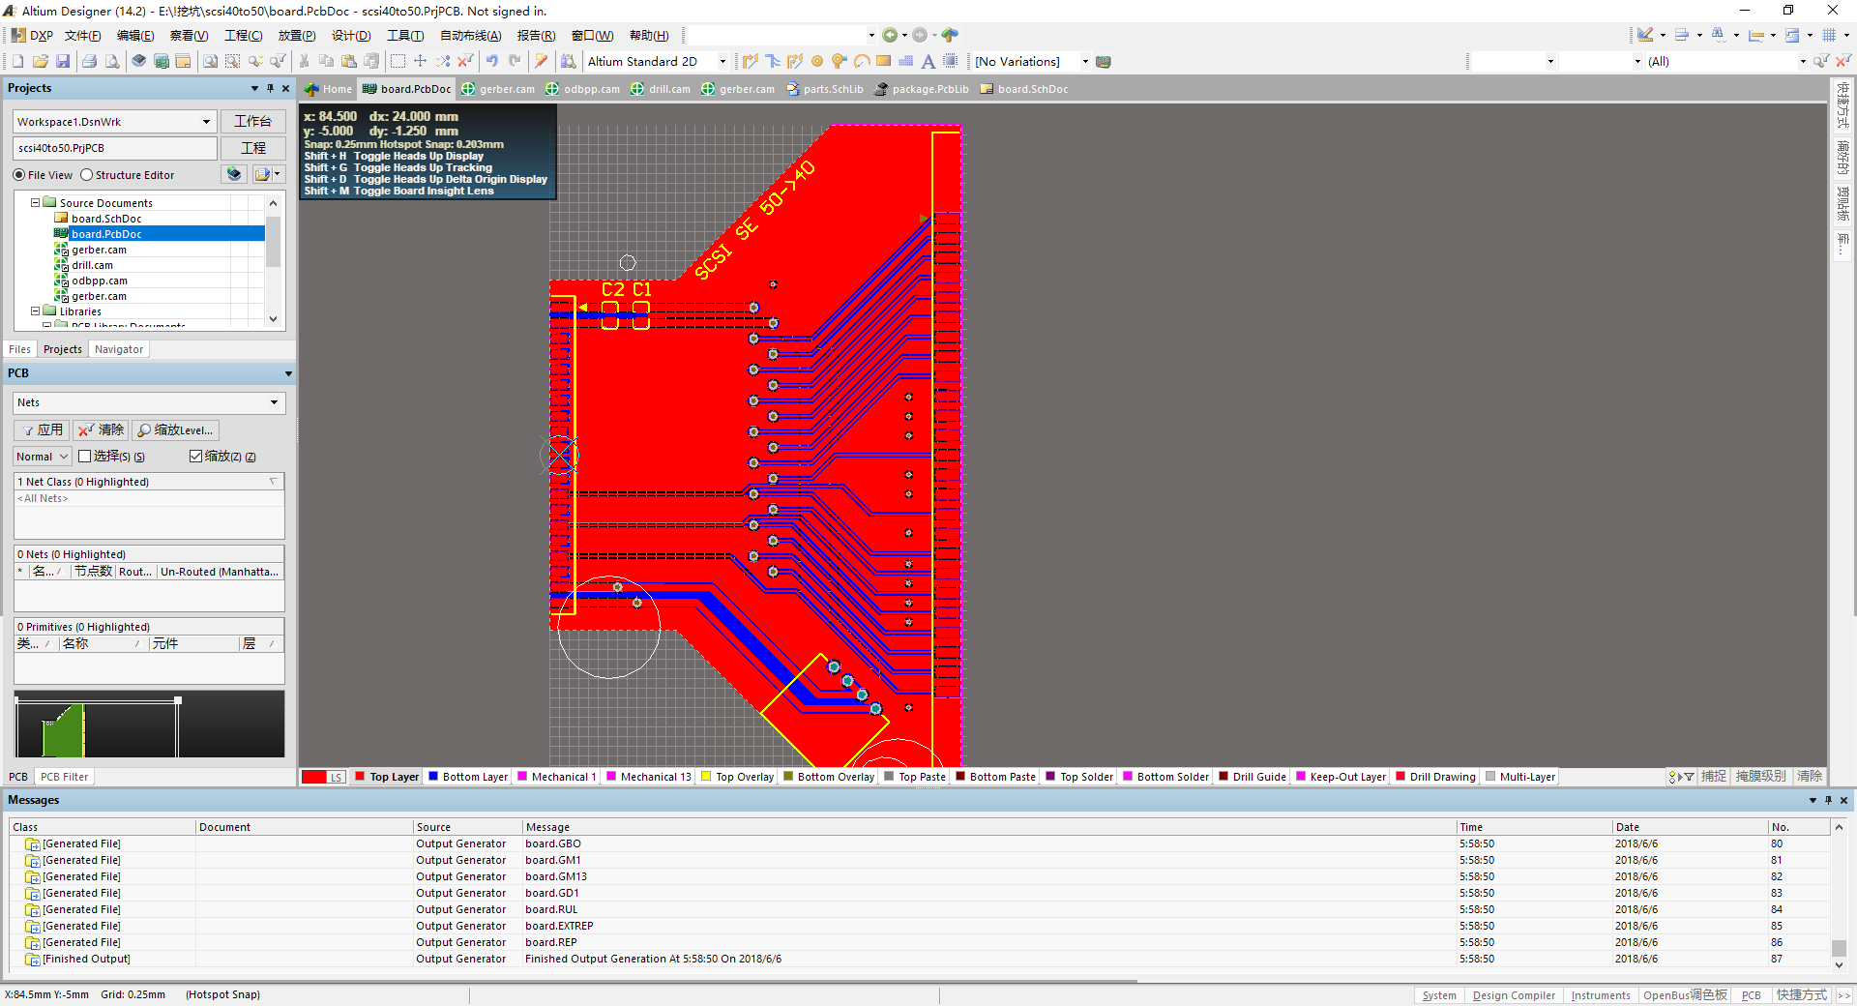The width and height of the screenshot is (1857, 1006).
Task: Click the 工程 button
Action: pyautogui.click(x=253, y=148)
